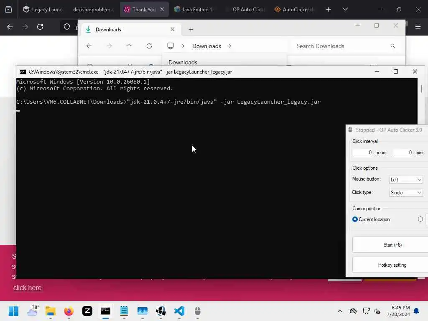
Task: Open File Explorer from the taskbar
Action: click(51, 311)
